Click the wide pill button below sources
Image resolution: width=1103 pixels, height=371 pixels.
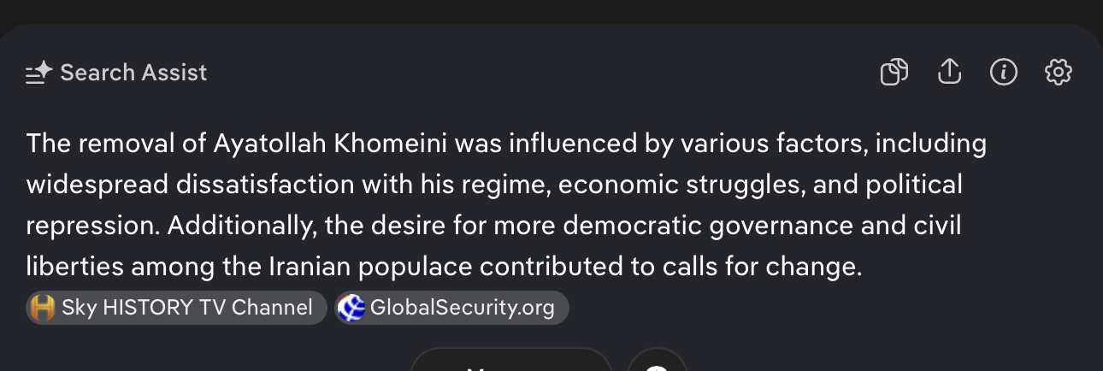point(511,362)
